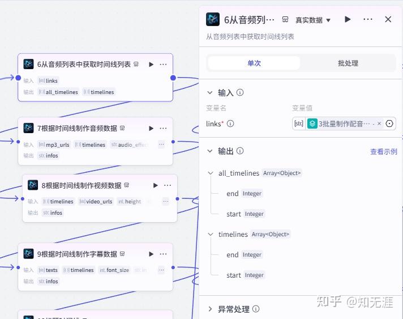Image resolution: width=403 pixels, height=319 pixels.
Task: Run node 6从音频列表中获取时间线列表 on canvas
Action: pos(151,65)
